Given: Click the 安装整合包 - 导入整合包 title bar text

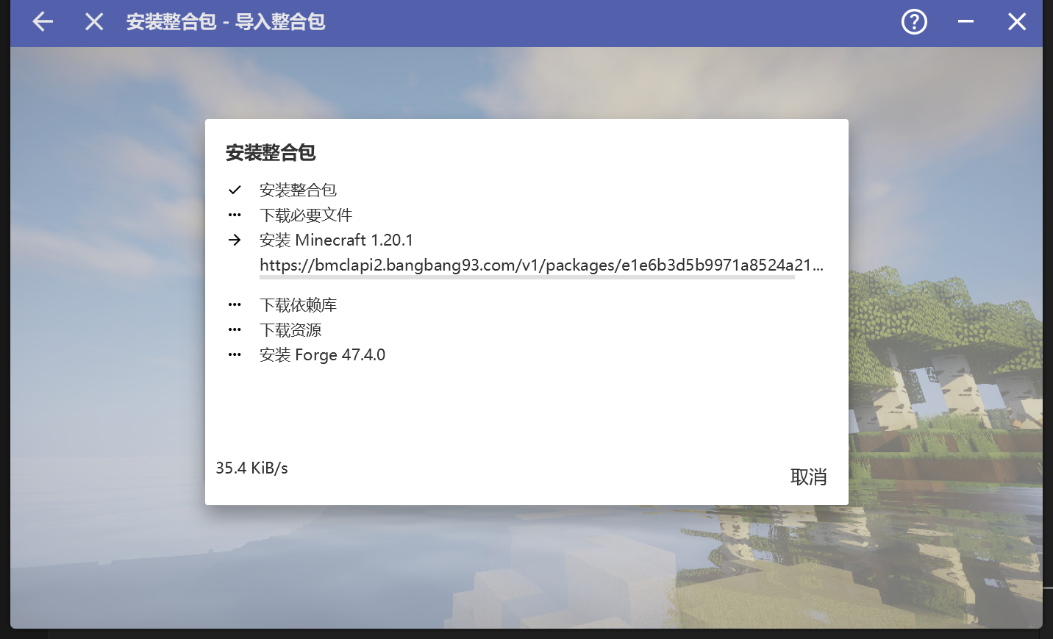Looking at the screenshot, I should (x=226, y=21).
